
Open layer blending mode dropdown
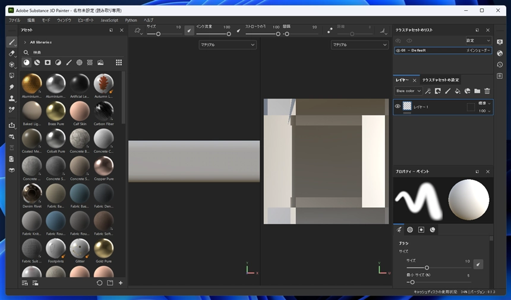tap(484, 103)
